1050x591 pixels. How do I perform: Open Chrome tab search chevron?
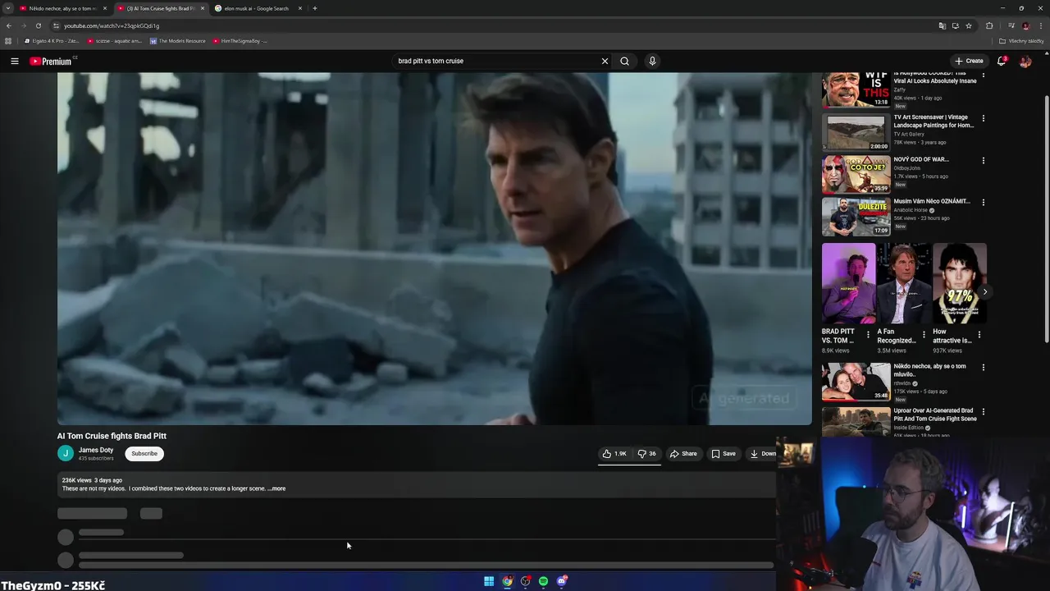[x=7, y=8]
